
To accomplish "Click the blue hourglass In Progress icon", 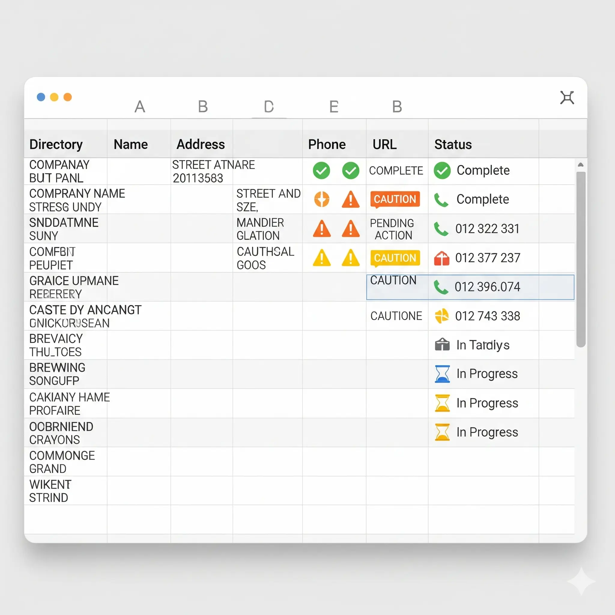I will pyautogui.click(x=442, y=374).
